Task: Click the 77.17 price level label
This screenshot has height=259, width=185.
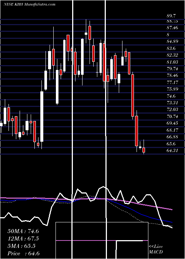Action: pyautogui.click(x=172, y=82)
